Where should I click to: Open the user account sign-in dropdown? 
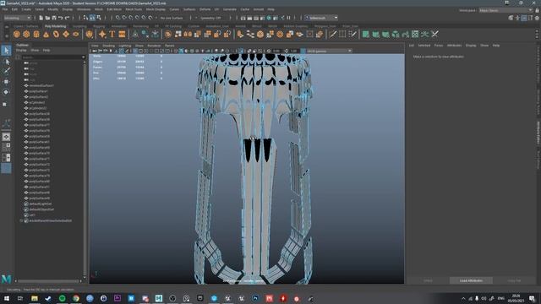321,18
